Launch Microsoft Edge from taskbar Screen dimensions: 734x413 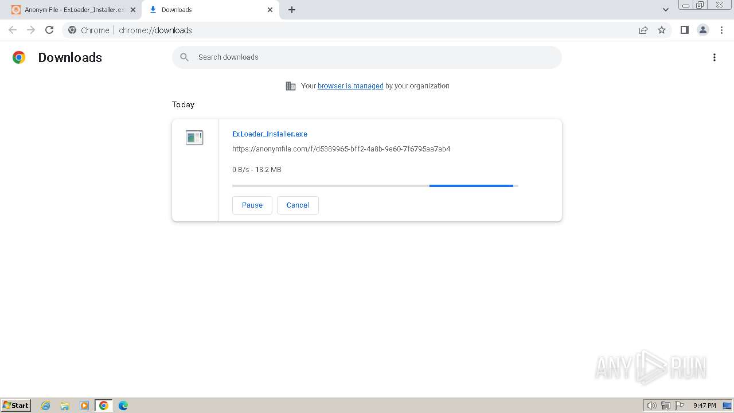(123, 406)
